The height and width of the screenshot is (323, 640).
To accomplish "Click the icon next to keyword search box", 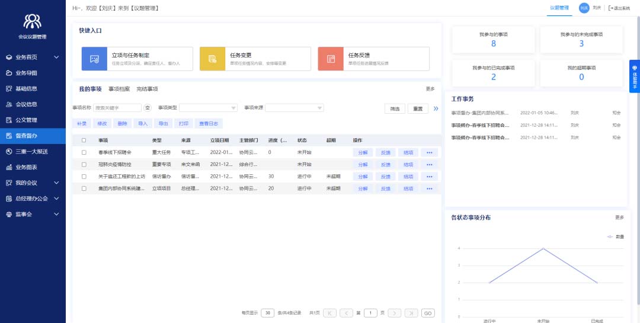I will (x=148, y=108).
